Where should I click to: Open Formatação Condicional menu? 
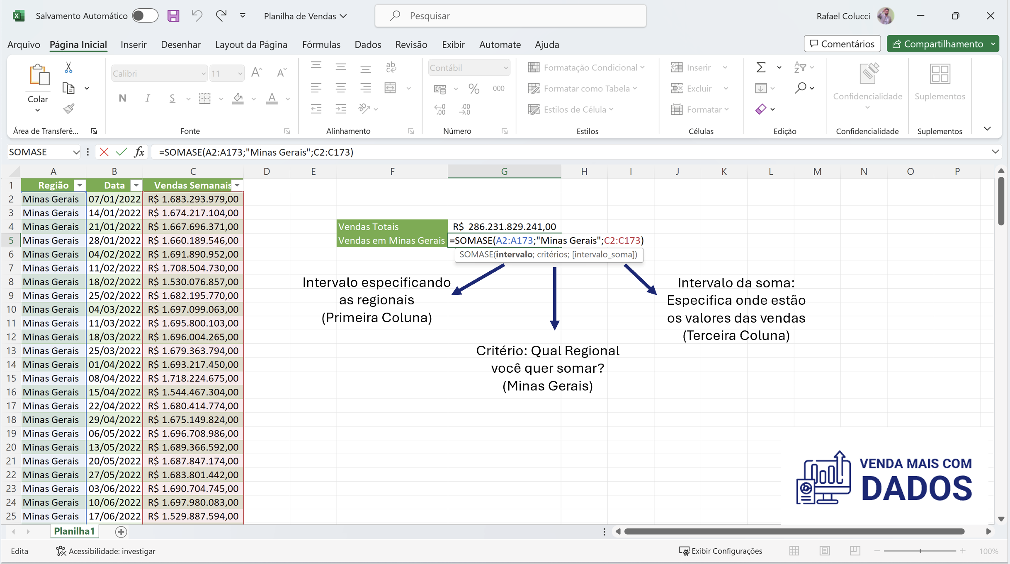(586, 67)
